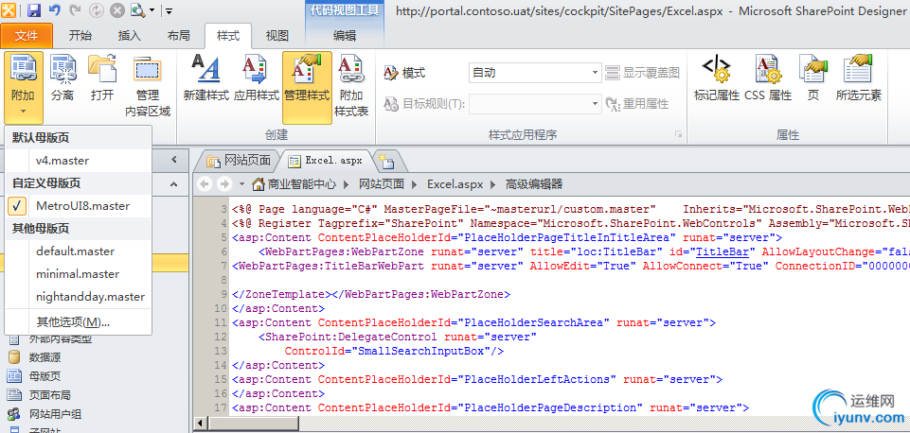Screen dimensions: 910x433
Task: Switch to the 插入 ribbon tab
Action: click(x=129, y=36)
